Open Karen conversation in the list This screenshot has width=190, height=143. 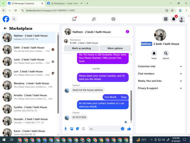pyautogui.click(x=28, y=132)
